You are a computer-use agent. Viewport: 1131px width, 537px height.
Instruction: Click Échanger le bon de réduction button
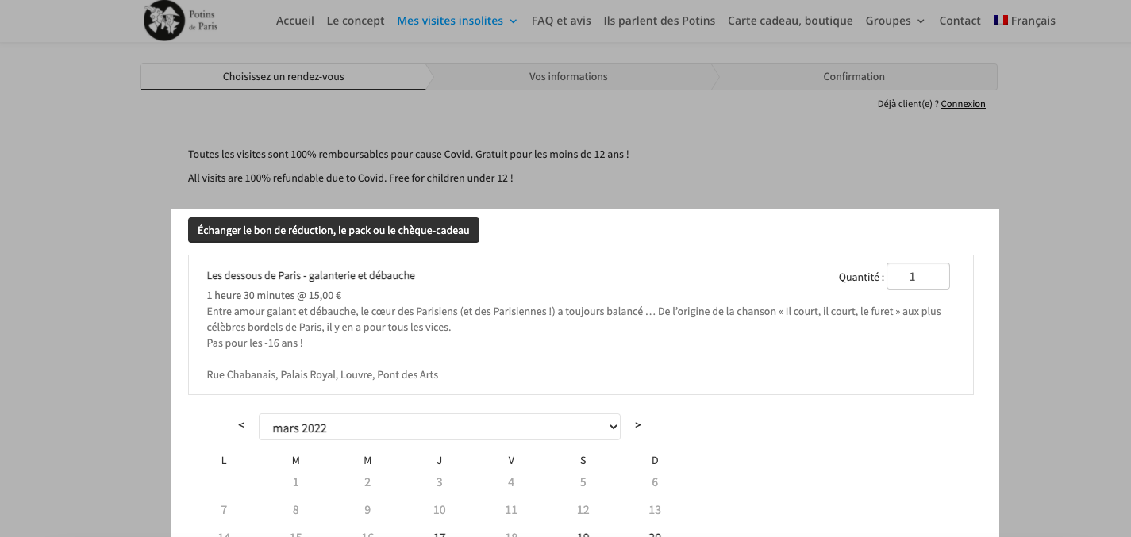[x=333, y=230]
